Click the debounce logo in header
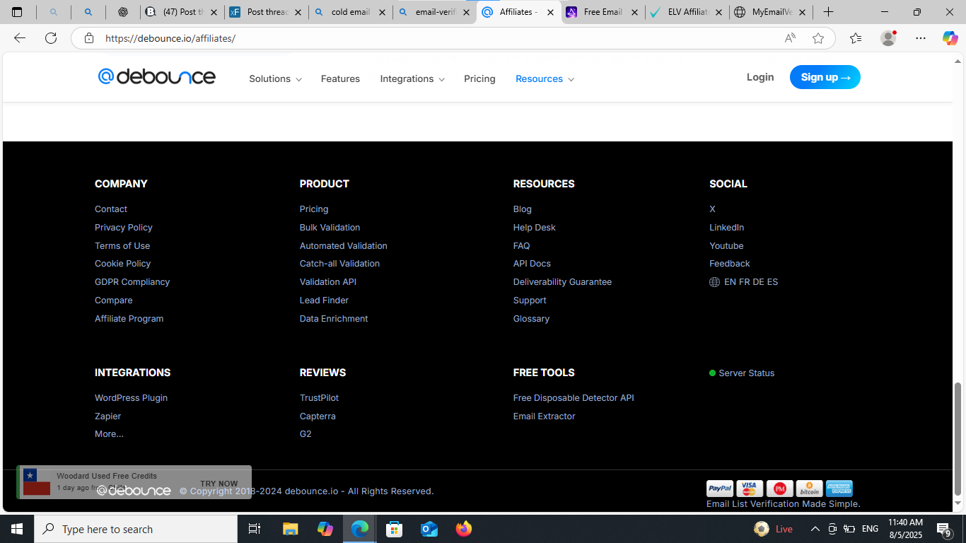 [156, 76]
